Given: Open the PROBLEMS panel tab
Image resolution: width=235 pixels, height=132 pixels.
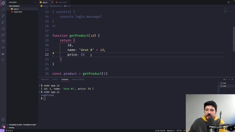Looking at the screenshot, I should (x=45, y=80).
